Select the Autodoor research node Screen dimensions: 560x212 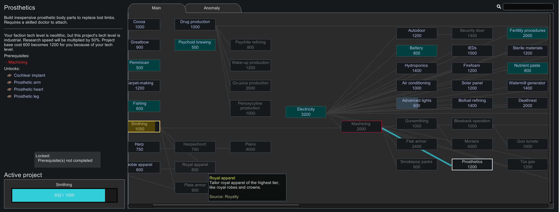[x=417, y=33]
